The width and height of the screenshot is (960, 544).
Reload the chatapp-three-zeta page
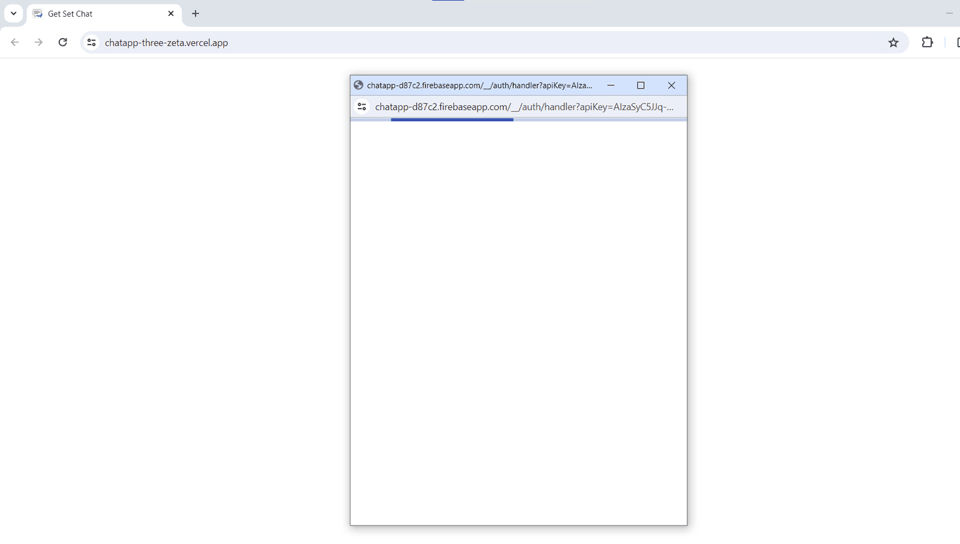(63, 43)
